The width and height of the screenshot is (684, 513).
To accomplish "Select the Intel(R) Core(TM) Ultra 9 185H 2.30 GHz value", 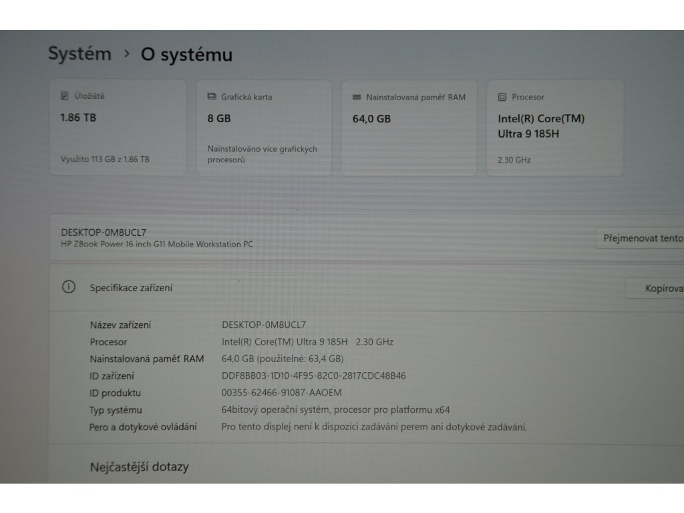I will tap(307, 342).
